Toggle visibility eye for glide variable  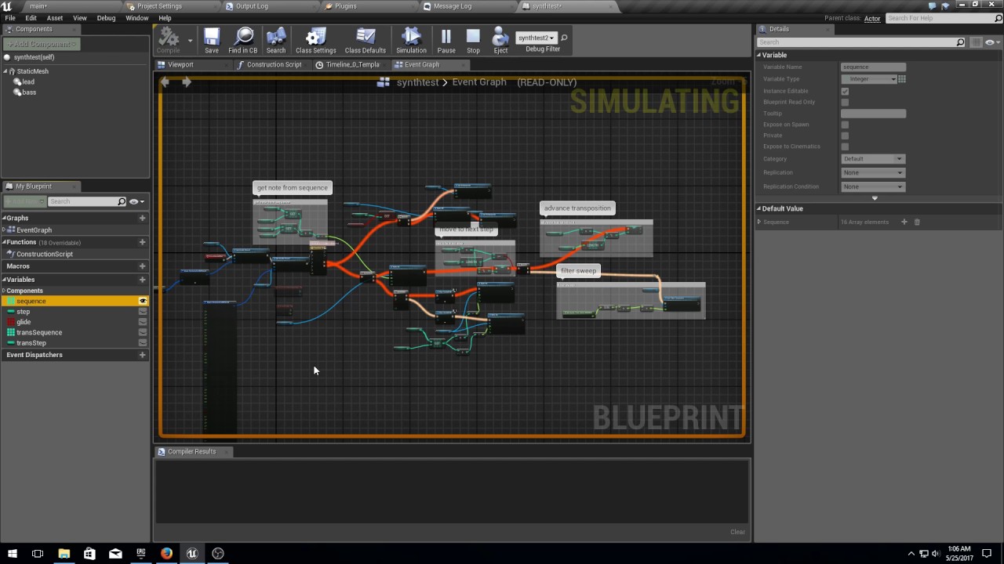143,322
